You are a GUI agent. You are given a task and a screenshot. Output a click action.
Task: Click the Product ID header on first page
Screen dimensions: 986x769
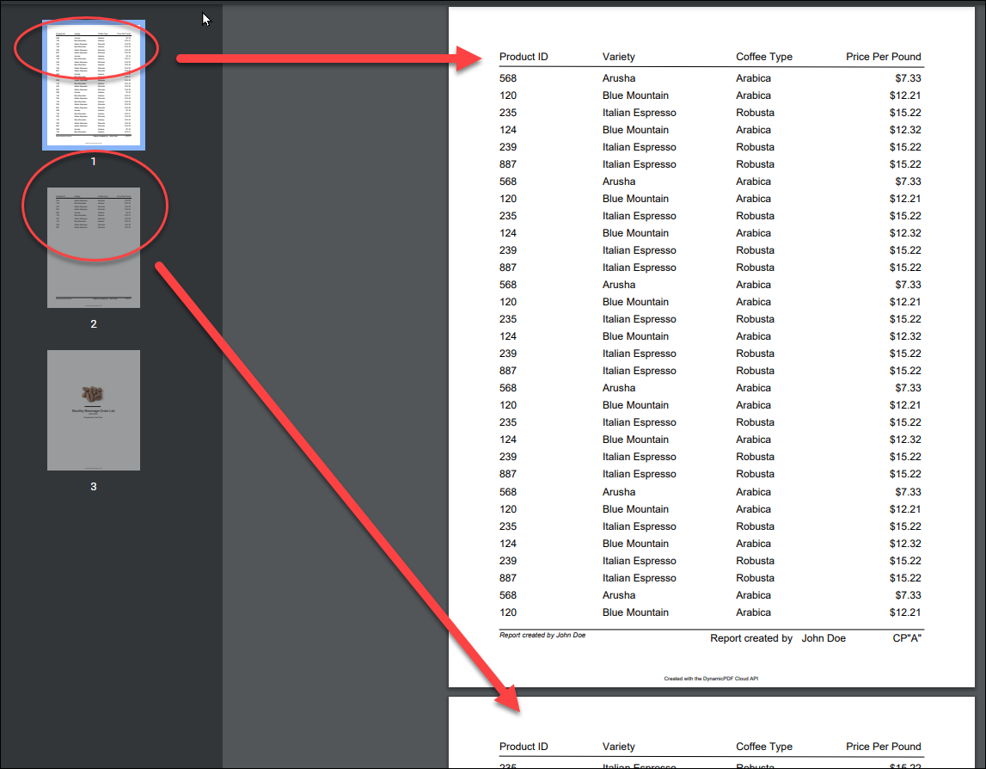(524, 57)
